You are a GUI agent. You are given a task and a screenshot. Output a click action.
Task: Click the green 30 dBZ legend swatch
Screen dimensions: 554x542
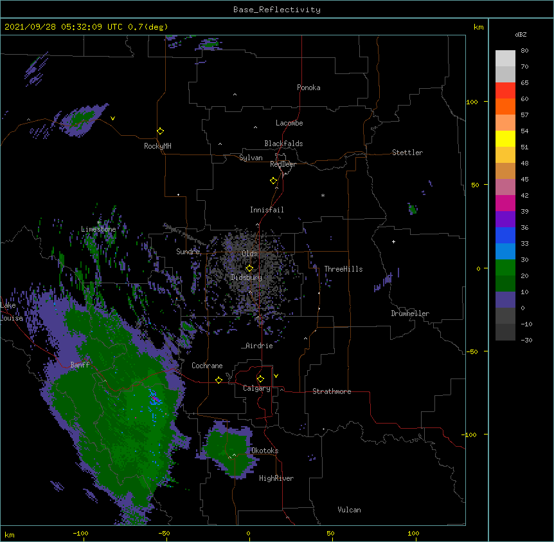[x=505, y=268]
